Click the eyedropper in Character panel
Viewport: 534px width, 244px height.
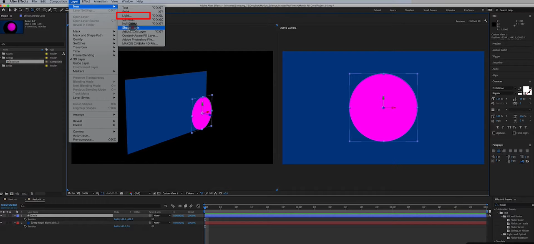520,88
